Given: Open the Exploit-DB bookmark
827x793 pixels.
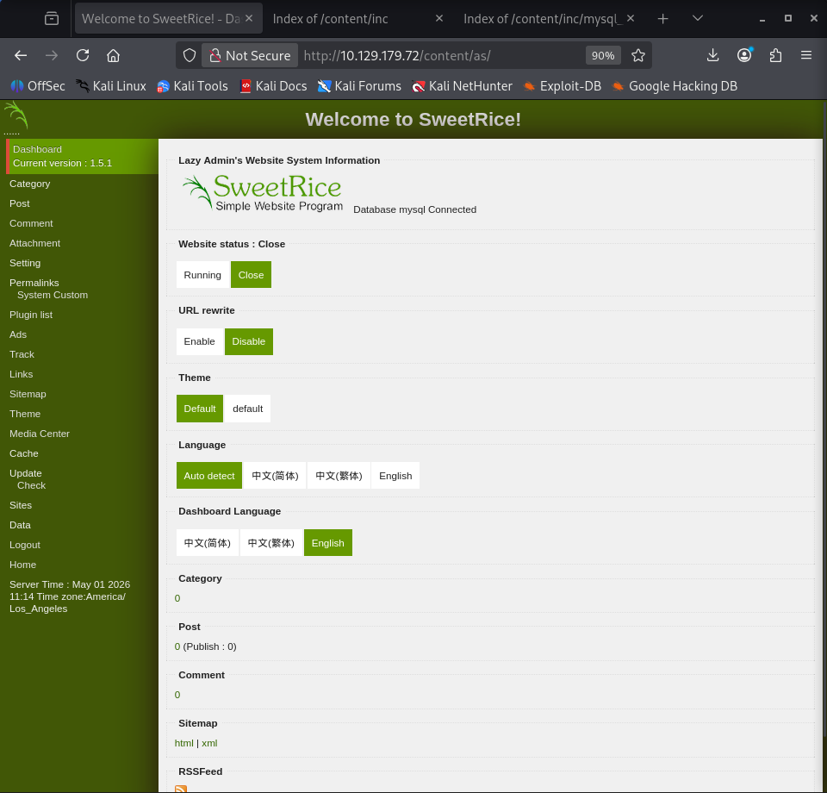Looking at the screenshot, I should (x=563, y=86).
